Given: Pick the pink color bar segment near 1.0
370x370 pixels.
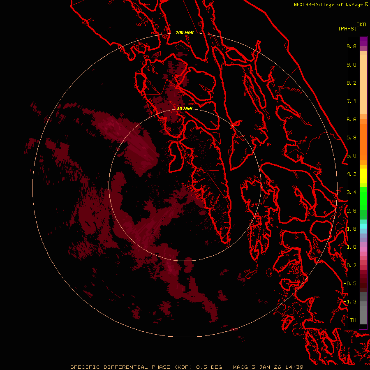Looking at the screenshot, I should point(363,249).
